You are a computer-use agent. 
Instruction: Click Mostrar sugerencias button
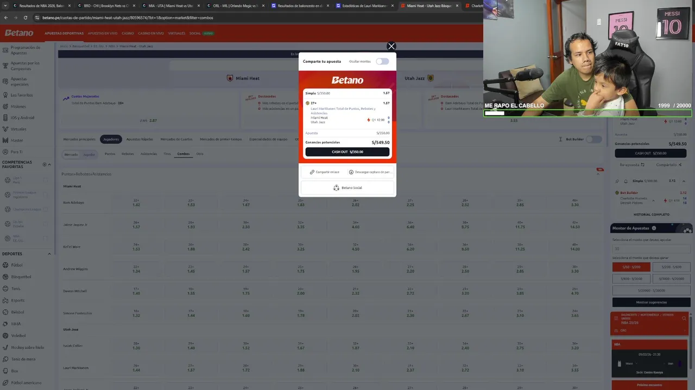(x=651, y=302)
